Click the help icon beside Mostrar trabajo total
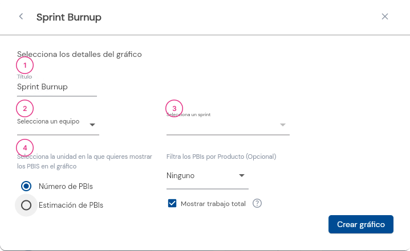 point(257,203)
